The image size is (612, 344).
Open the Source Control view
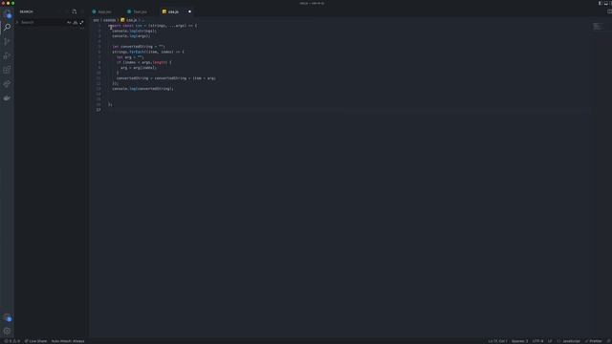[x=7, y=41]
